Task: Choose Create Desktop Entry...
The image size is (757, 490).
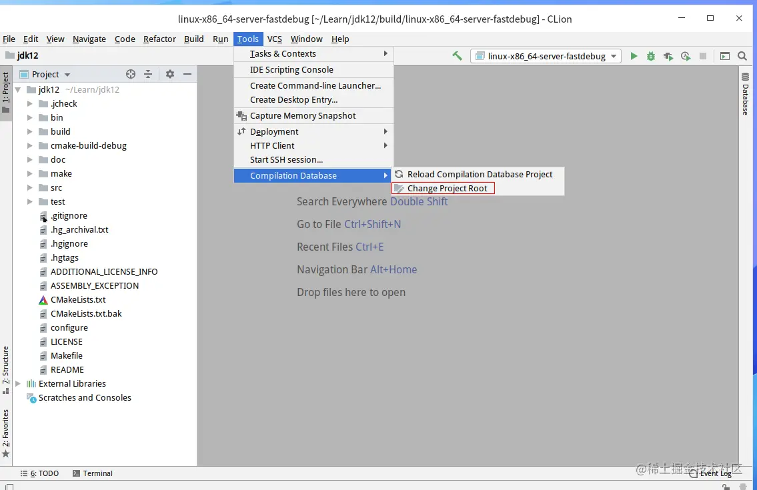Action: point(314,100)
